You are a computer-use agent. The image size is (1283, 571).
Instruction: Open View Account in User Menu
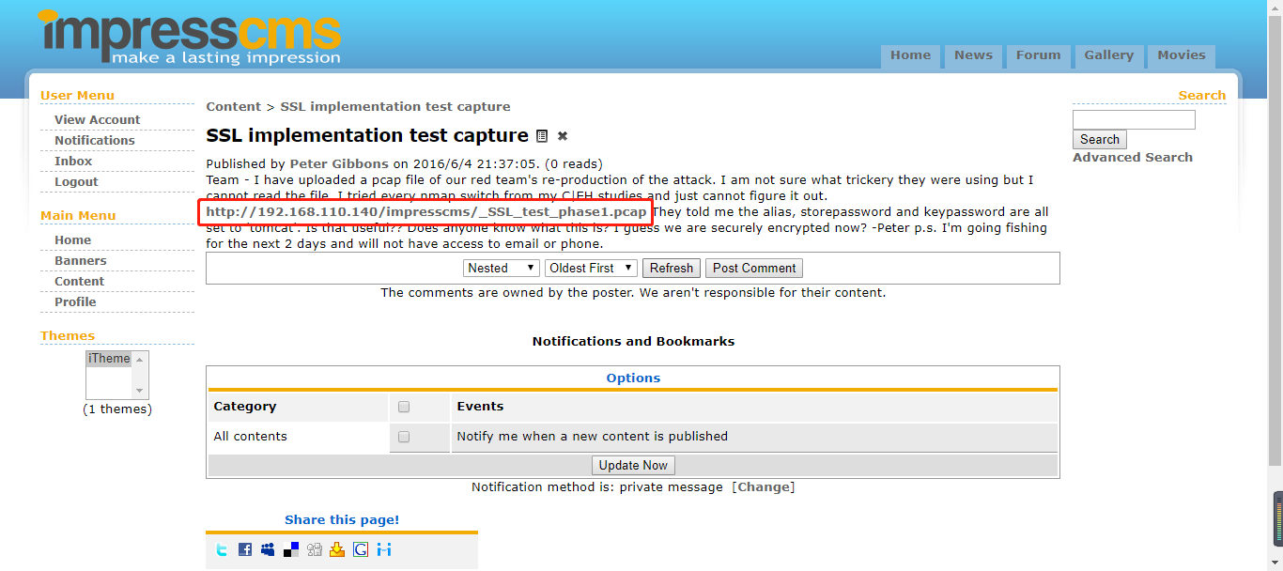97,120
